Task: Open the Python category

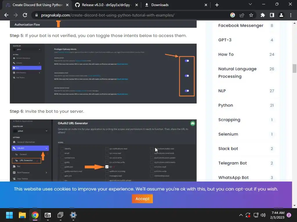Action: click(226, 105)
